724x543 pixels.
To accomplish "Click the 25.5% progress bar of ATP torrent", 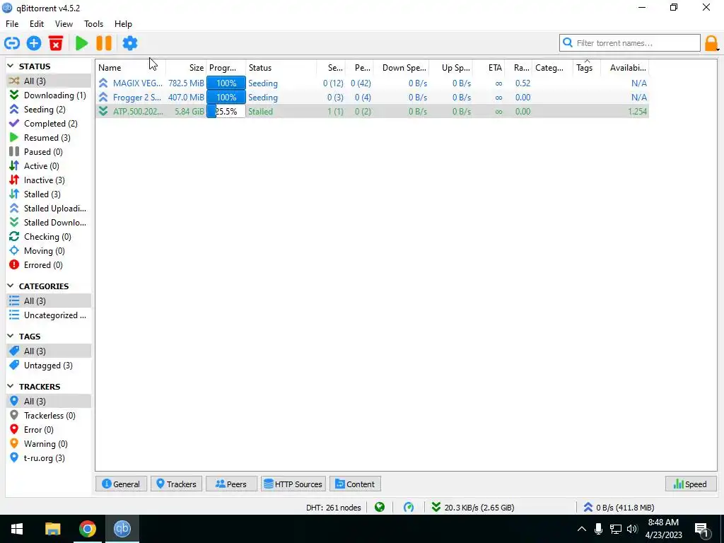I will 226,112.
